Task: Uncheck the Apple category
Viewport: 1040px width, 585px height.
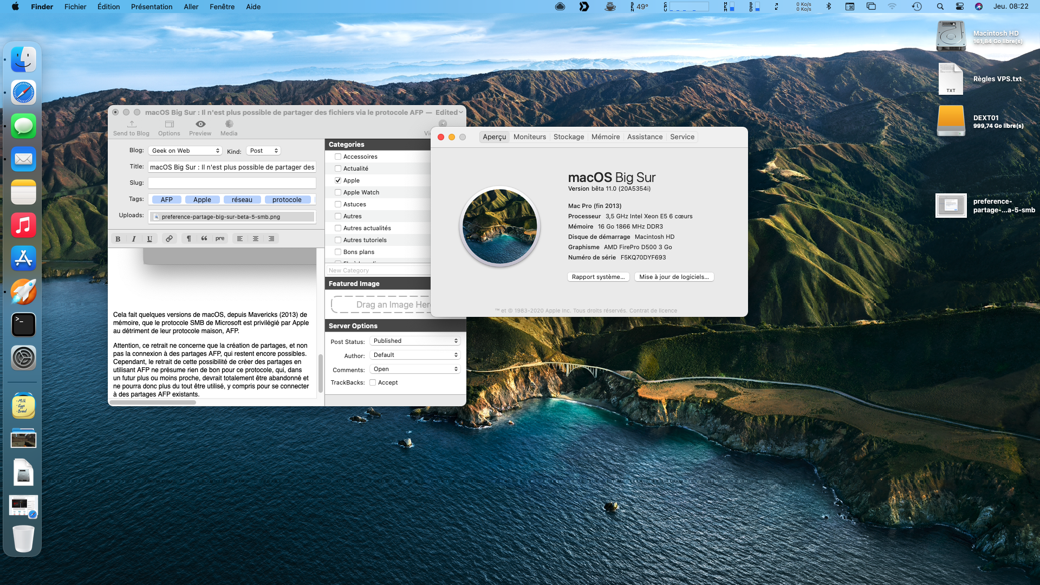Action: pos(338,180)
